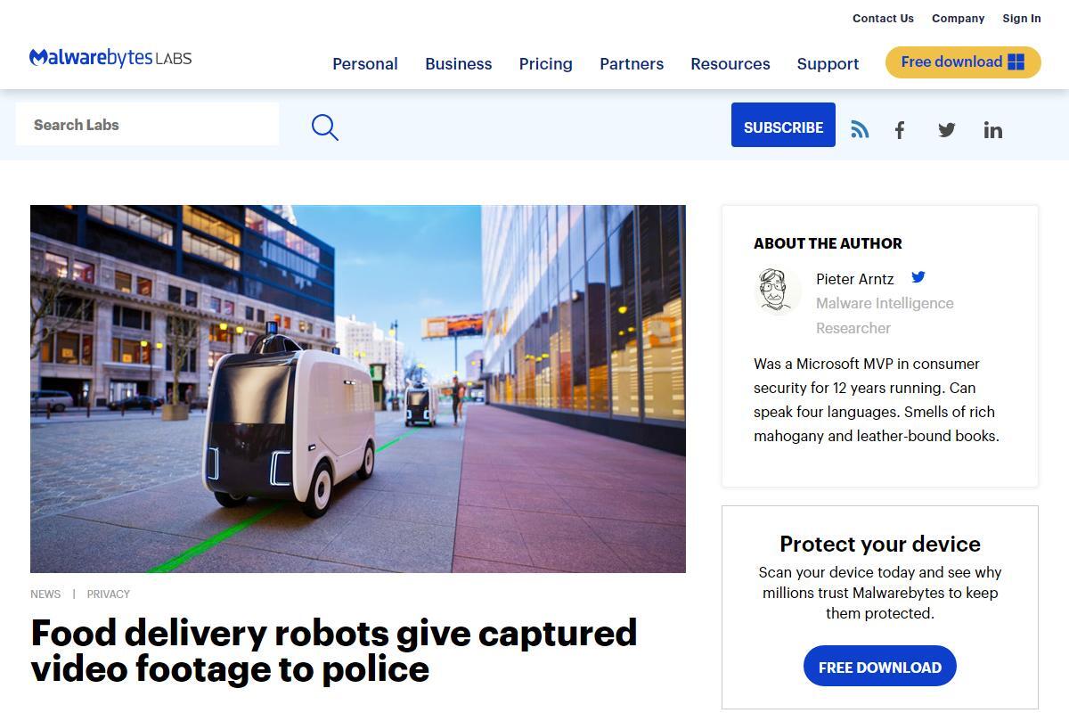
Task: Open the Personal menu
Action: click(x=365, y=63)
